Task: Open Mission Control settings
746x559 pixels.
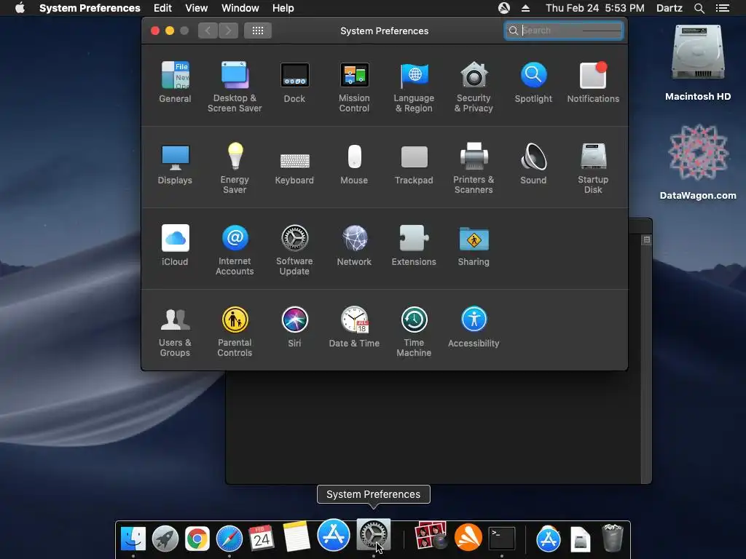Action: coord(354,87)
